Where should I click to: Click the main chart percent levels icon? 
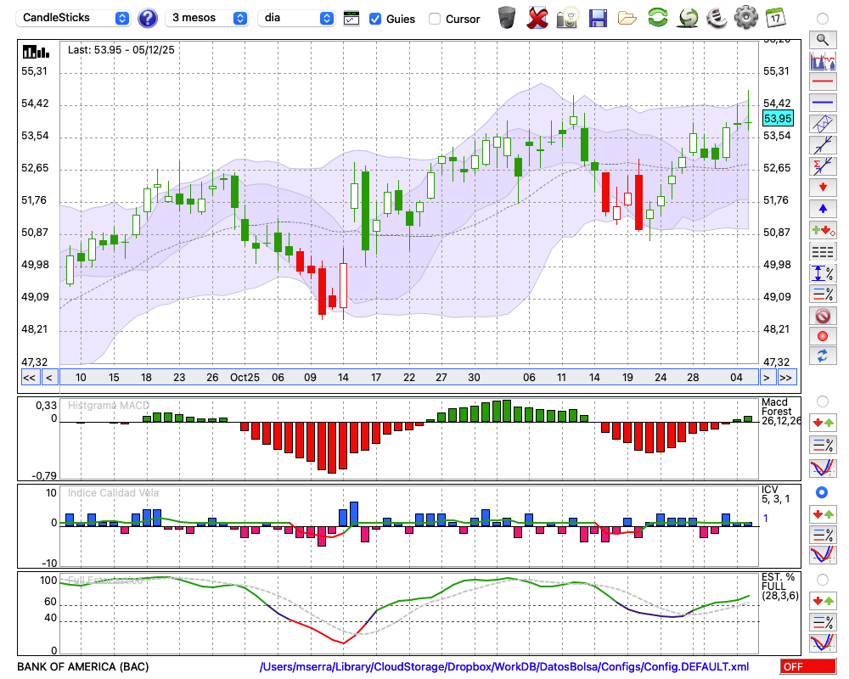click(823, 294)
